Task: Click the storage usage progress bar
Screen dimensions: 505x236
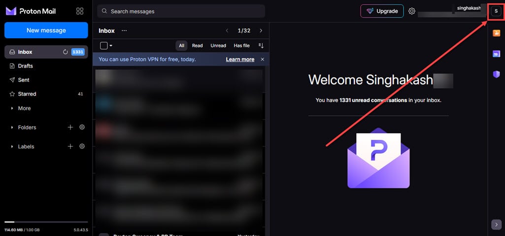Action: 46,222
